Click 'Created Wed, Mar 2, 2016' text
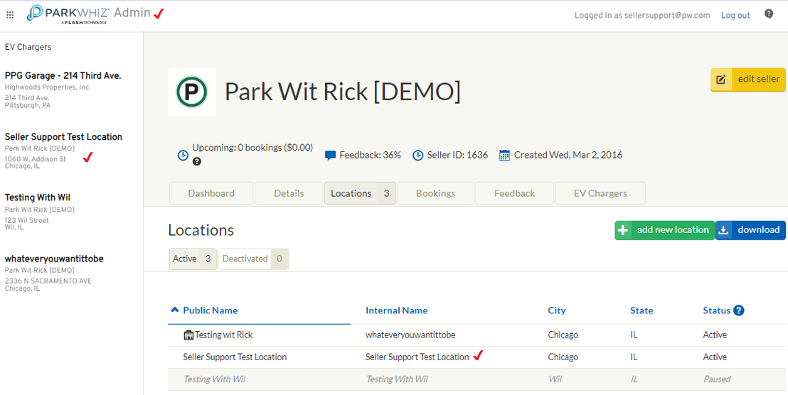This screenshot has width=788, height=395. point(568,155)
